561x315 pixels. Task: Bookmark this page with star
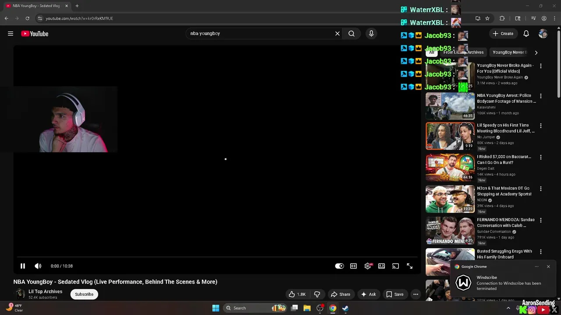click(487, 18)
